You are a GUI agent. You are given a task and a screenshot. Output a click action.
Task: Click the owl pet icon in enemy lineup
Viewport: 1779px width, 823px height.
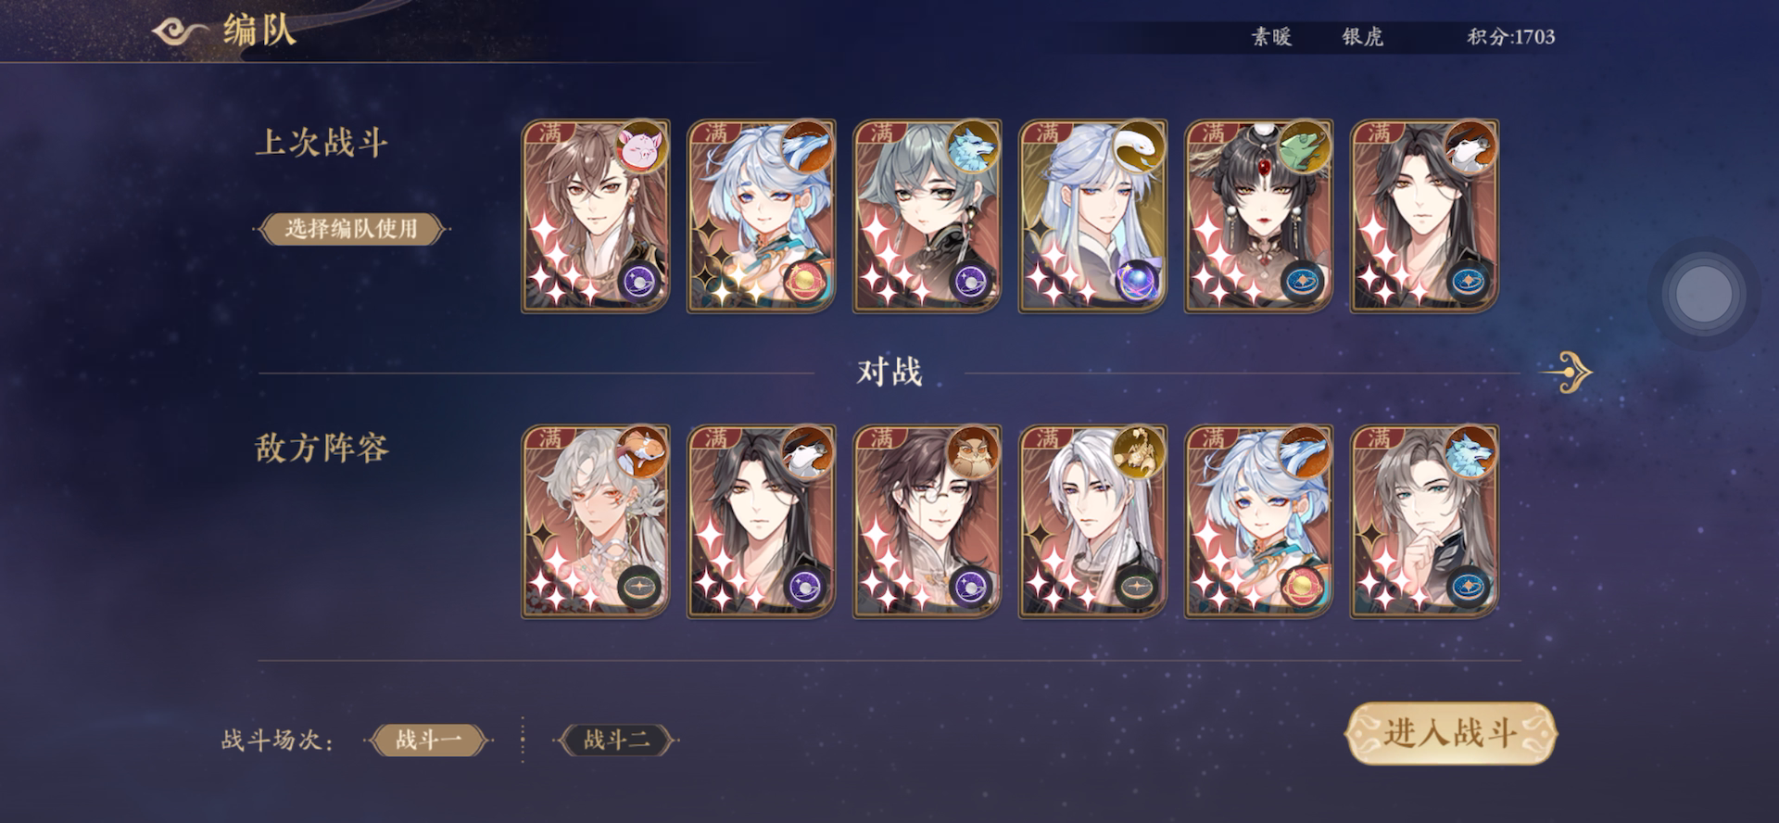coord(973,452)
